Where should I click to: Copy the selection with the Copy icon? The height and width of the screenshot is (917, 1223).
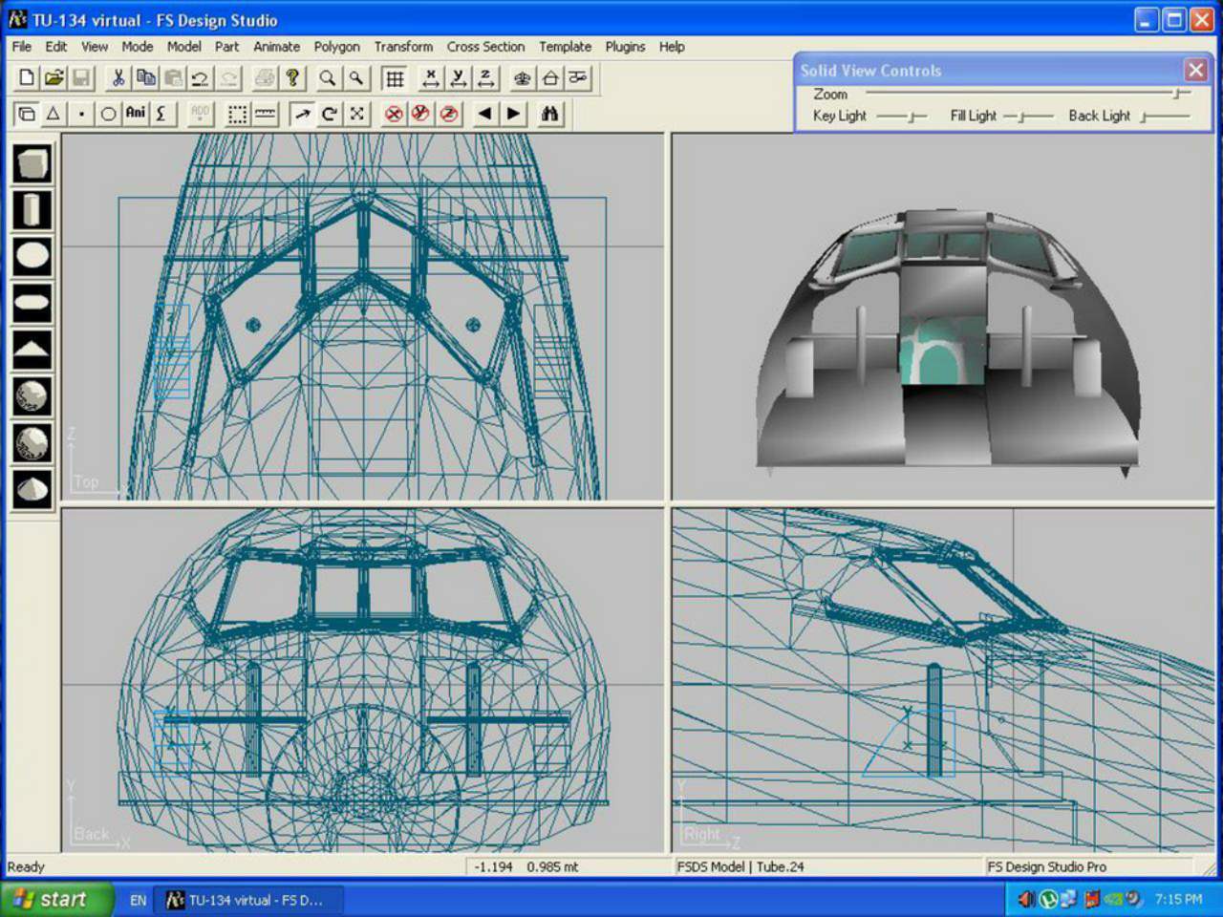click(145, 78)
